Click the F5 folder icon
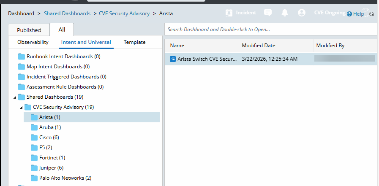 34,148
